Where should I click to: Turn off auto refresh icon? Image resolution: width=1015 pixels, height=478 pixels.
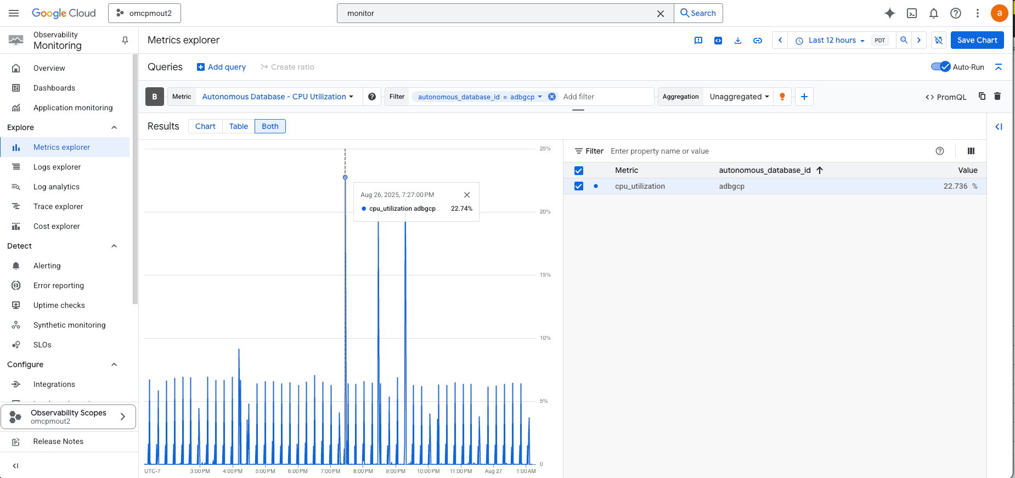pos(939,40)
